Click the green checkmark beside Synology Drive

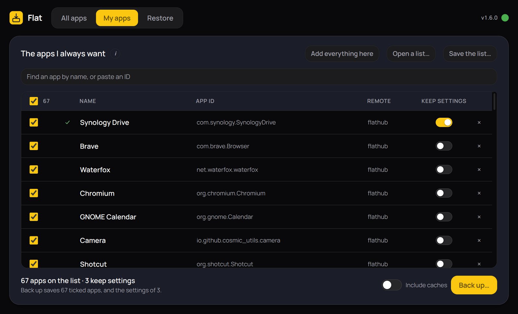click(67, 123)
